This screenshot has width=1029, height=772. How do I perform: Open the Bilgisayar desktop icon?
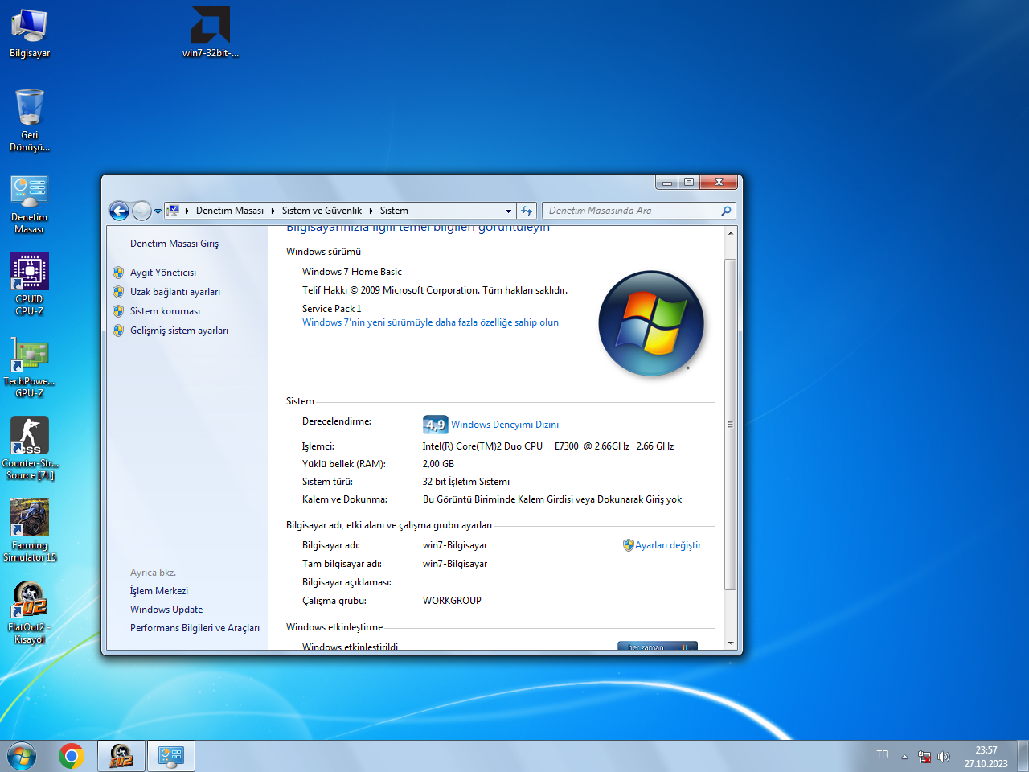pos(30,34)
